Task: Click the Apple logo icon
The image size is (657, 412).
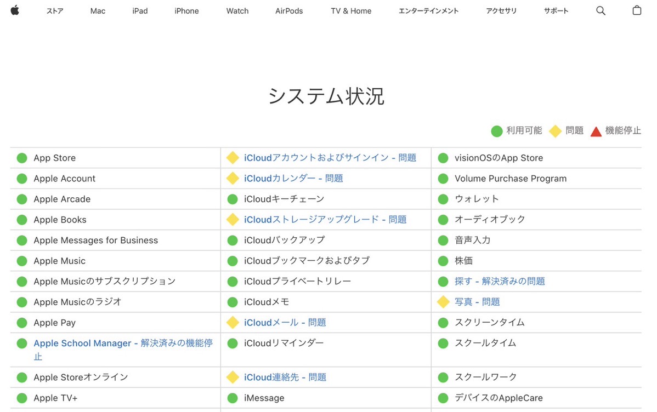Action: coord(15,10)
